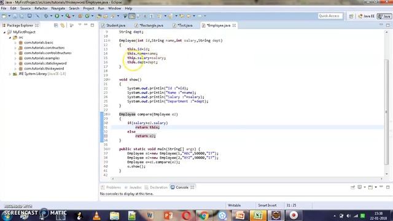Select com.tutorials.controlstructures package
The height and width of the screenshot is (221, 393).
pyautogui.click(x=48, y=53)
